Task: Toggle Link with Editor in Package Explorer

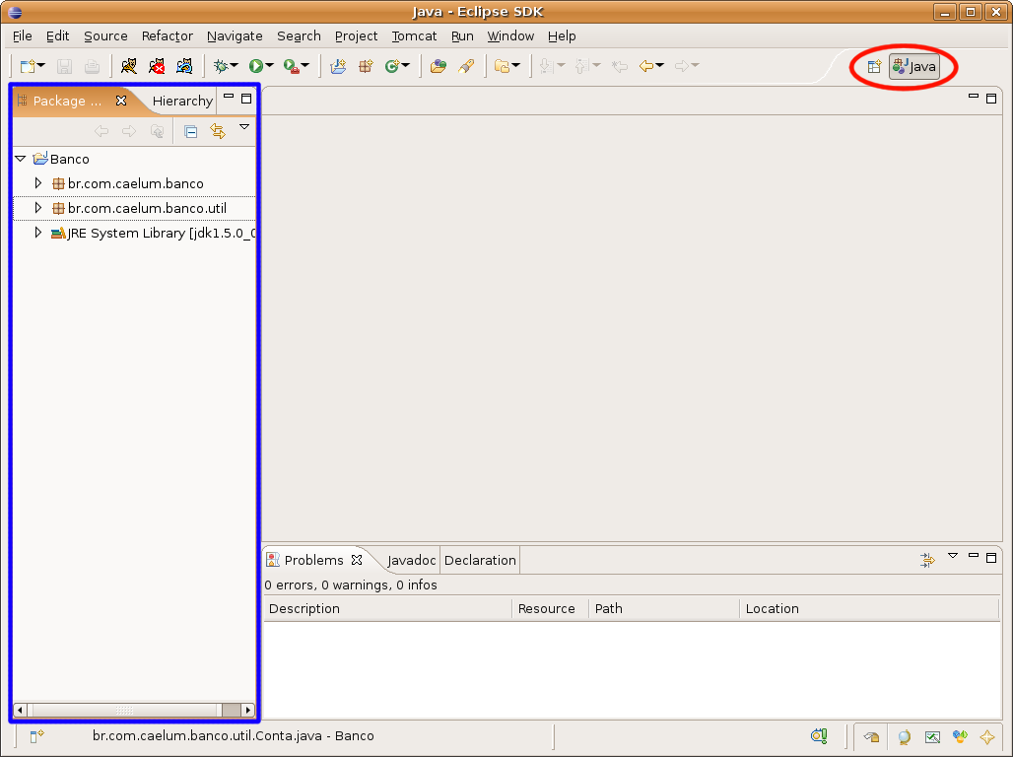Action: tap(218, 132)
